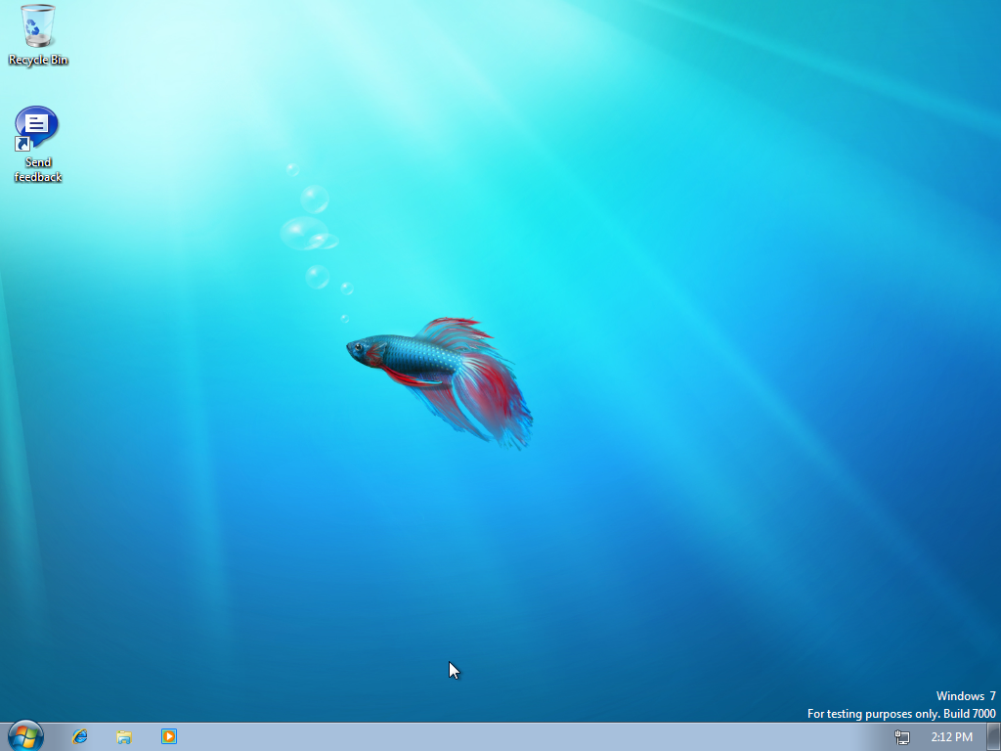Screen dimensions: 1001x751
Task: Select the Recycle Bin desktop icon
Action: tap(38, 34)
